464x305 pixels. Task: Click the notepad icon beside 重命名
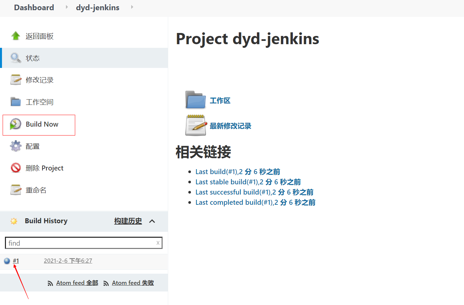point(15,190)
